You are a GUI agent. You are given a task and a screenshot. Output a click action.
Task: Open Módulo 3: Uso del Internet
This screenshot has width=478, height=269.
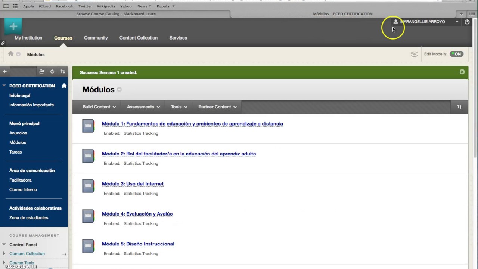point(133,184)
